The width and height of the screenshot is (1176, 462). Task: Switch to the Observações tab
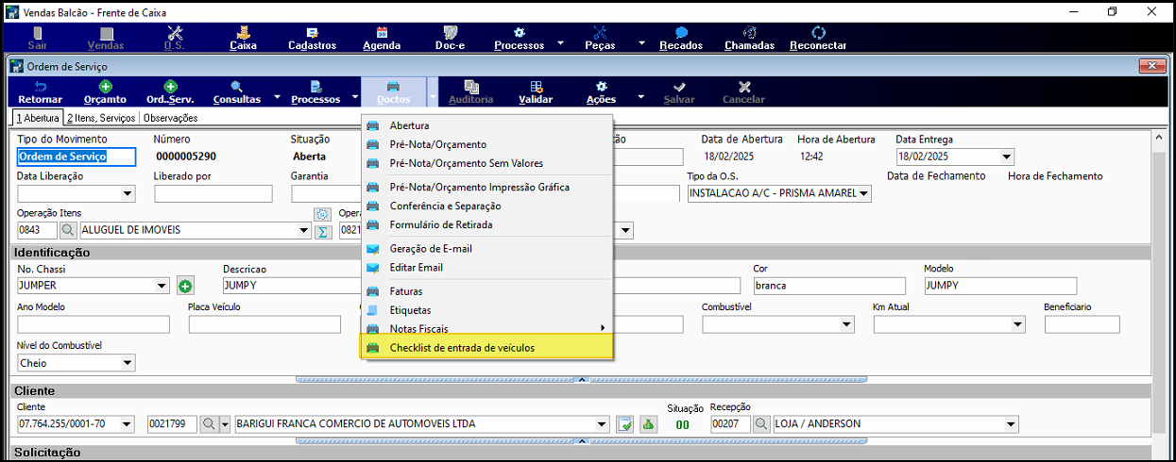170,119
